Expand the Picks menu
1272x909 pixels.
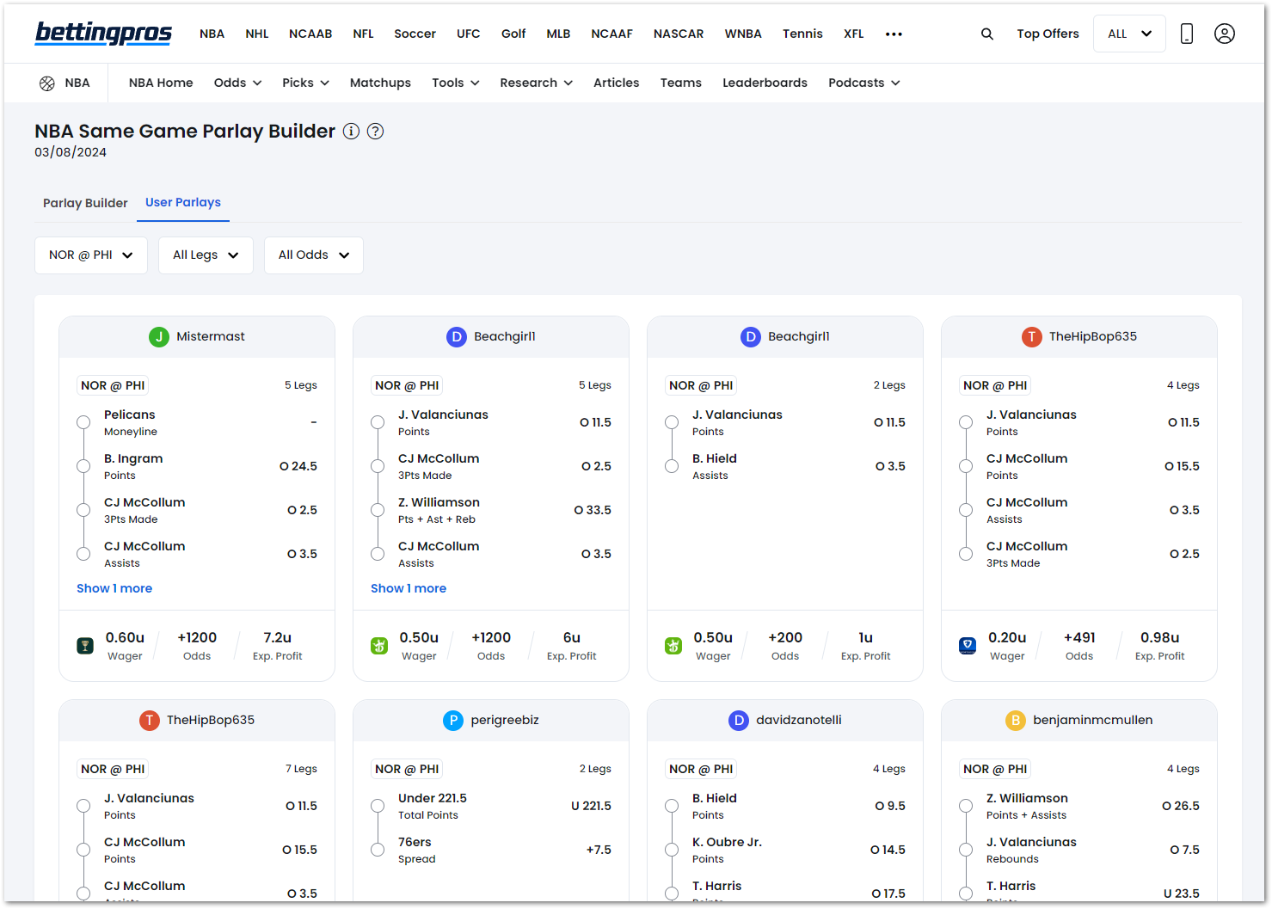click(x=305, y=83)
